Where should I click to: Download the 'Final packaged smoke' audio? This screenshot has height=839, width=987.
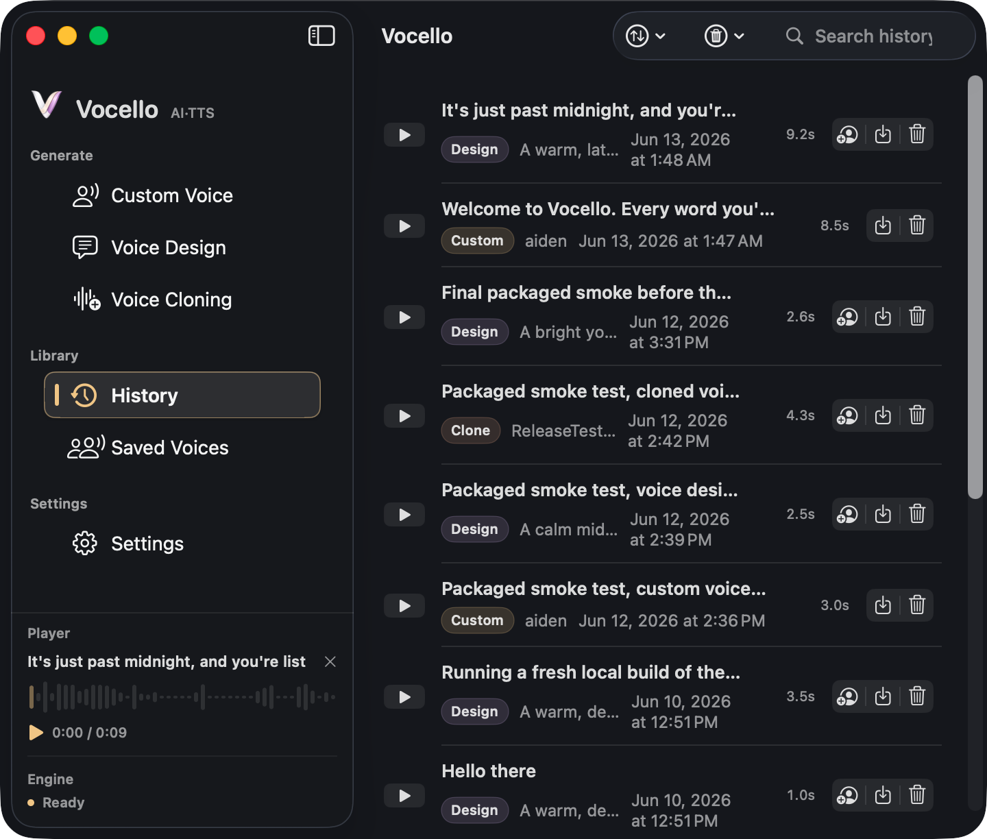point(883,317)
